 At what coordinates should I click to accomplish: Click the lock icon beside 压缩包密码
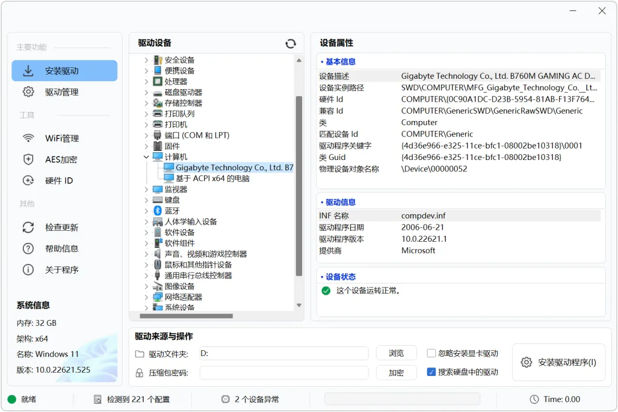(x=140, y=373)
